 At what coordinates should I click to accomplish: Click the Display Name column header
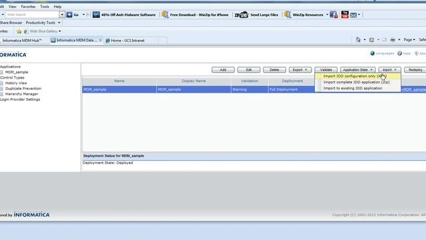coord(194,81)
